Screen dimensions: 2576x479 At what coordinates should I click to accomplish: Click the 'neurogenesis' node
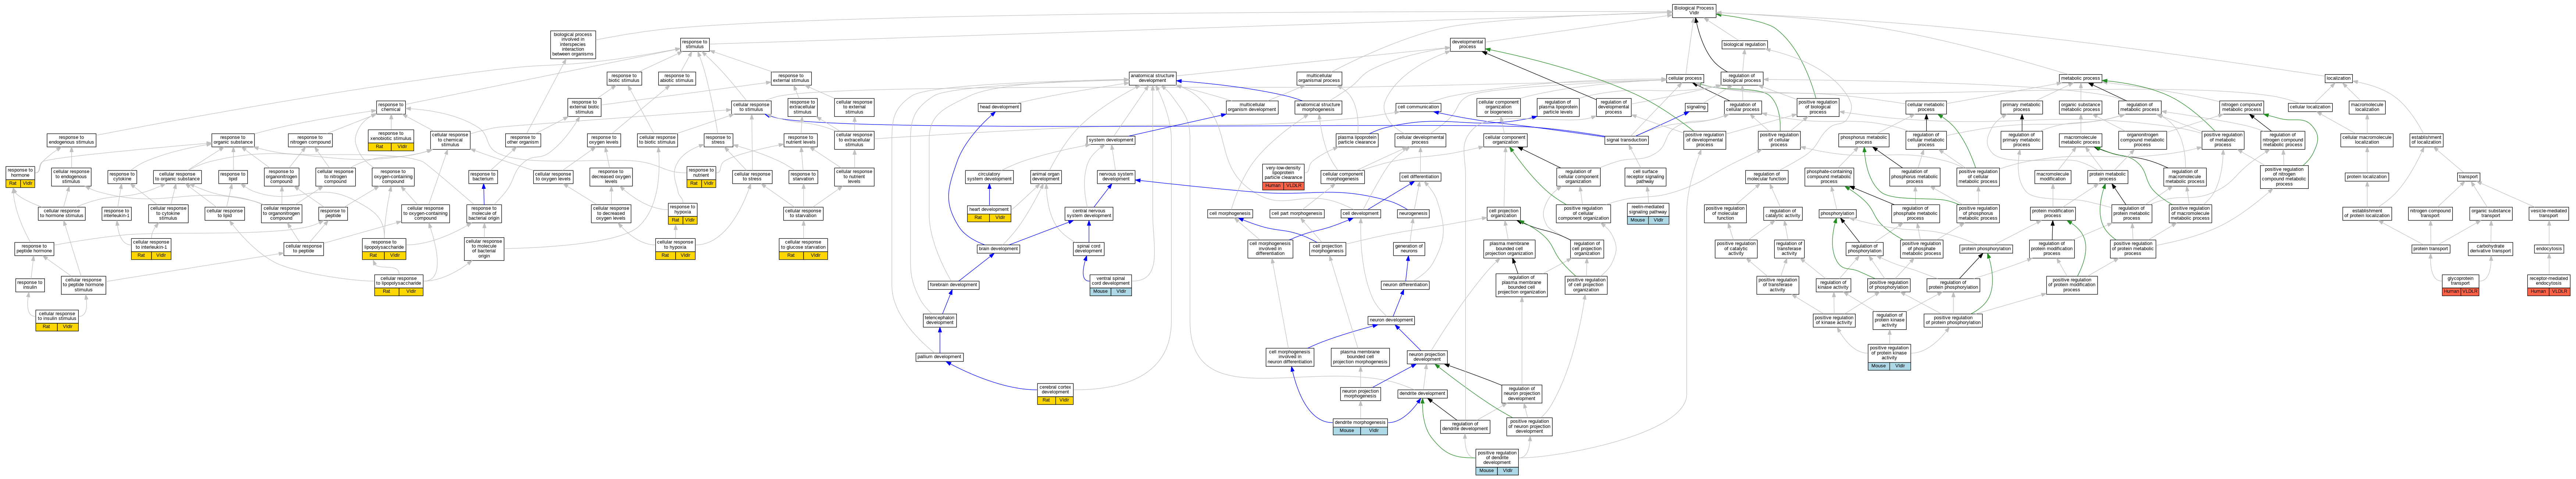[x=1413, y=213]
